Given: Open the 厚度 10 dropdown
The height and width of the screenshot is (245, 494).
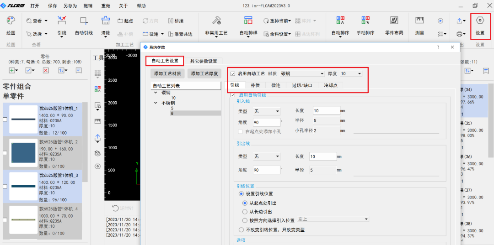Looking at the screenshot, I should 351,73.
